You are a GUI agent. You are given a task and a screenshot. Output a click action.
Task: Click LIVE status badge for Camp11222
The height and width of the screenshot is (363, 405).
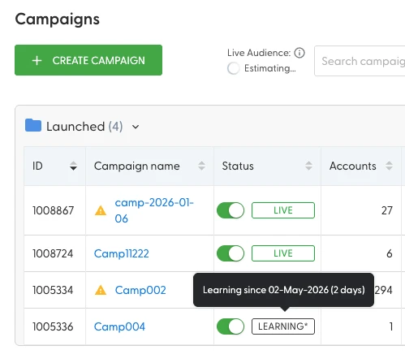283,253
